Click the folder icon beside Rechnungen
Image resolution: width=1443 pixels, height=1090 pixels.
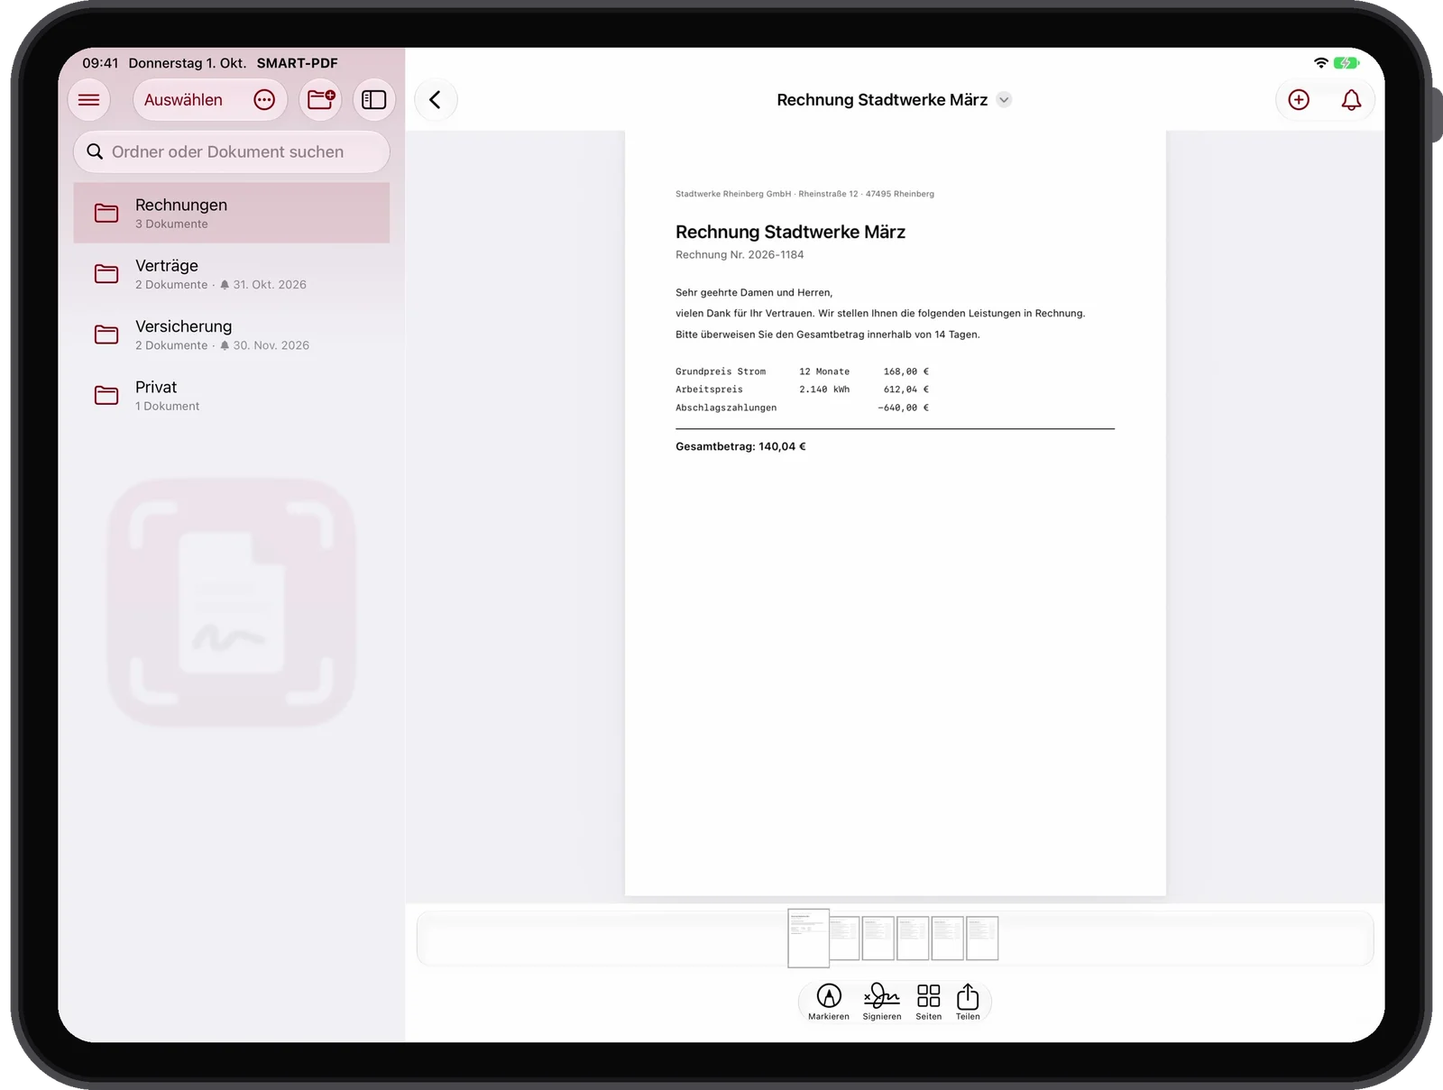[x=106, y=213]
